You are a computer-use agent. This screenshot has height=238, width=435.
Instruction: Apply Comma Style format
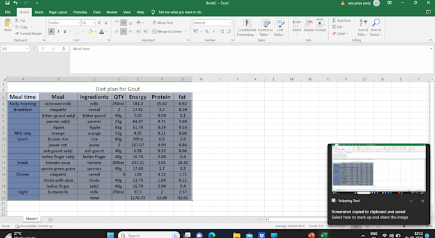[214, 31]
